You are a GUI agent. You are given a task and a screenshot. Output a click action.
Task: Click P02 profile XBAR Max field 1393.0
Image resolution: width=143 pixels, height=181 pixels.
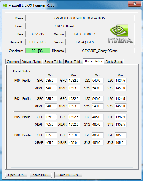[74, 106]
